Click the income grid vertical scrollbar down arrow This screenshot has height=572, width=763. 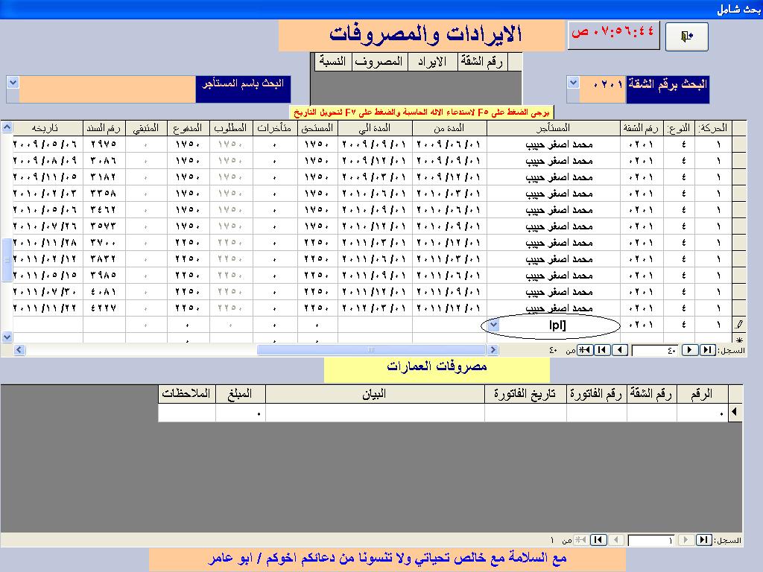[x=7, y=337]
